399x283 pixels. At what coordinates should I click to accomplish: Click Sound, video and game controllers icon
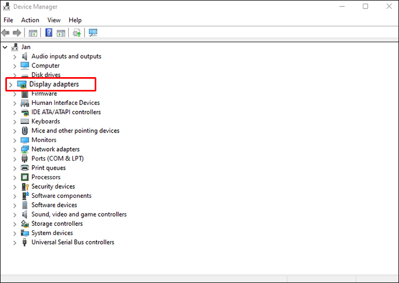[x=24, y=214]
